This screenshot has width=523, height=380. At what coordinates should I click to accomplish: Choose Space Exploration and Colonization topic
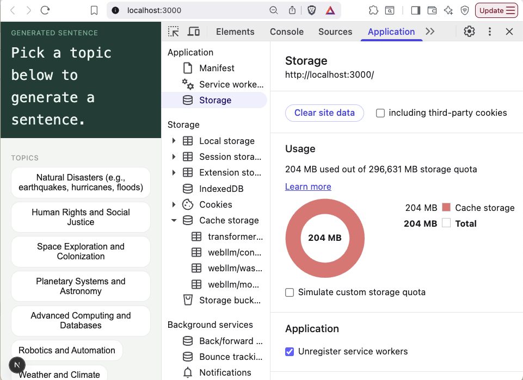click(81, 252)
